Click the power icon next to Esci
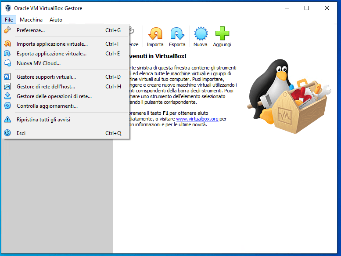The image size is (341, 256). [7, 133]
